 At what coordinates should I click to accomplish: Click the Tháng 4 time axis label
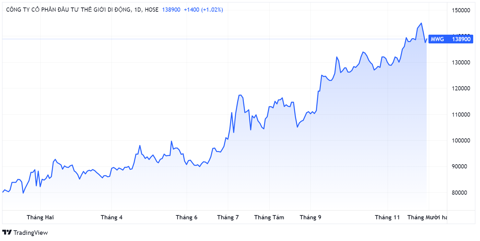(111, 217)
